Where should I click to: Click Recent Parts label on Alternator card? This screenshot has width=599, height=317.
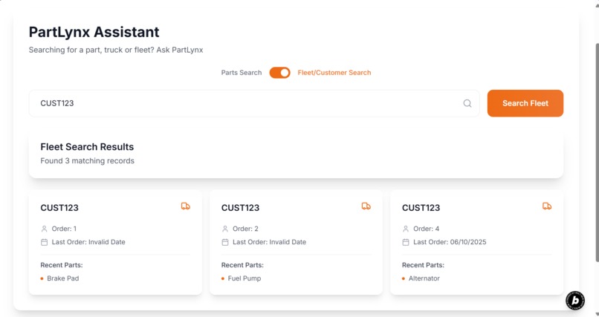(423, 265)
